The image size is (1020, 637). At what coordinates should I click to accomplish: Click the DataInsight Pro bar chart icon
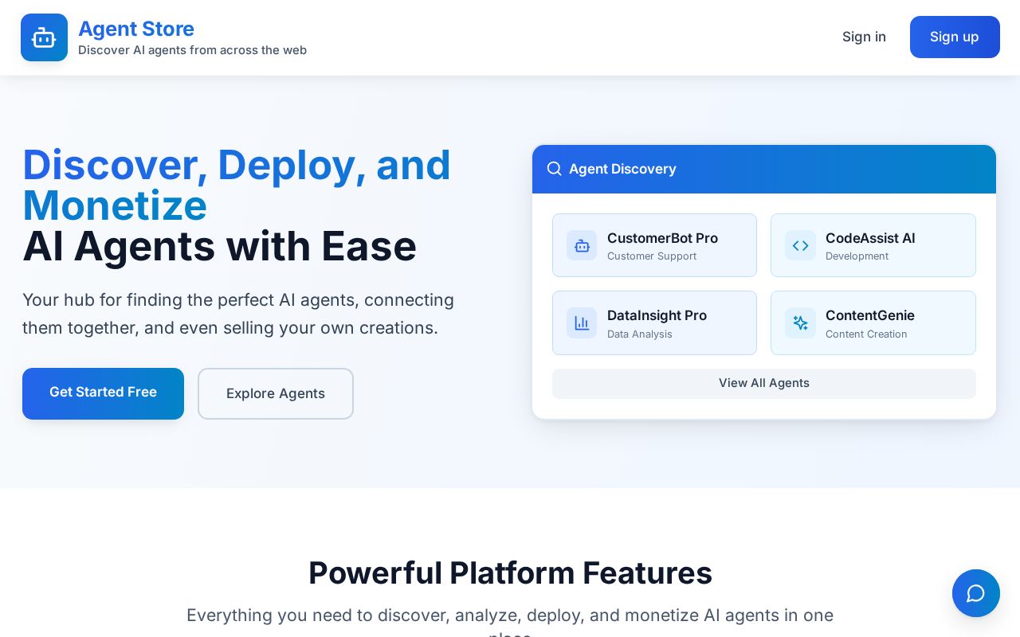click(582, 322)
